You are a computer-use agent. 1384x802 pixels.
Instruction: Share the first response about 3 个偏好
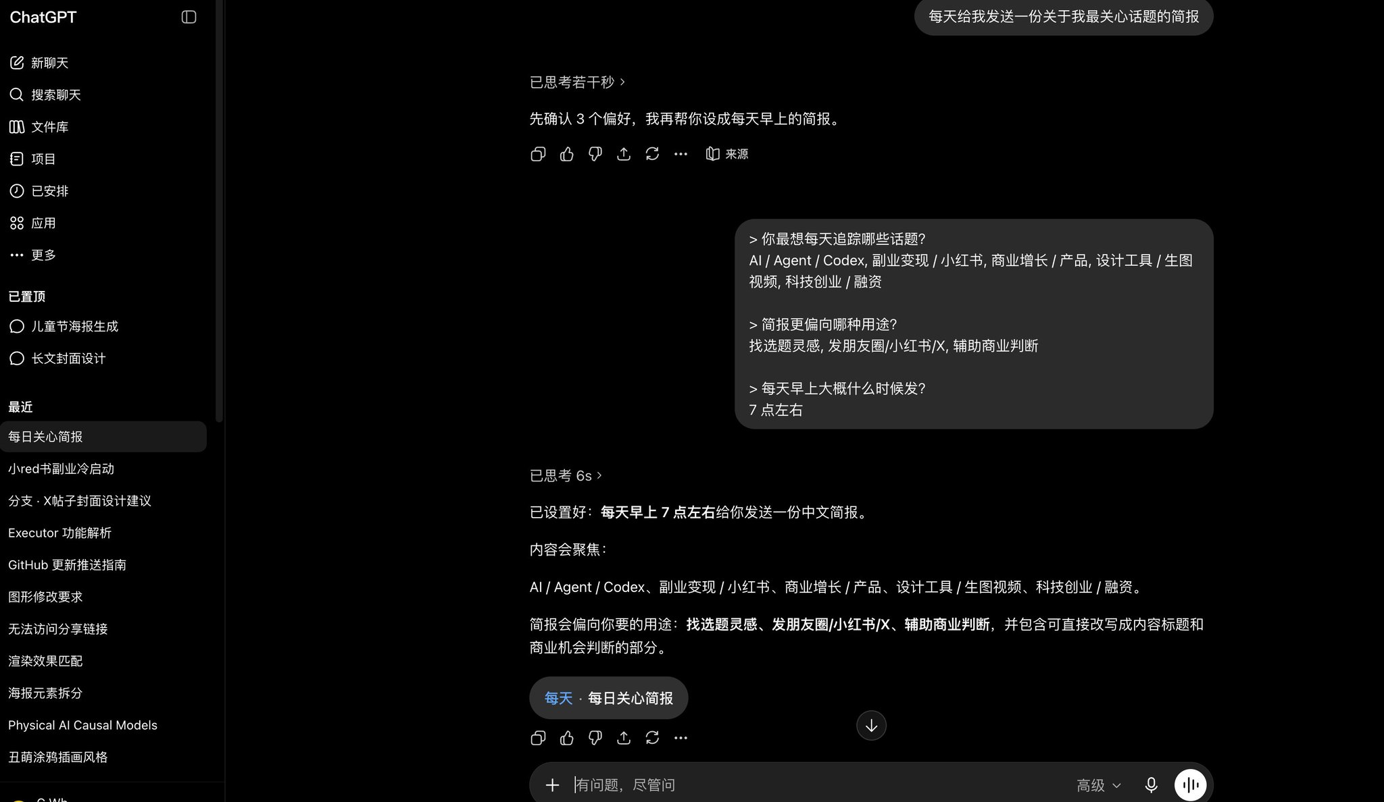(624, 154)
